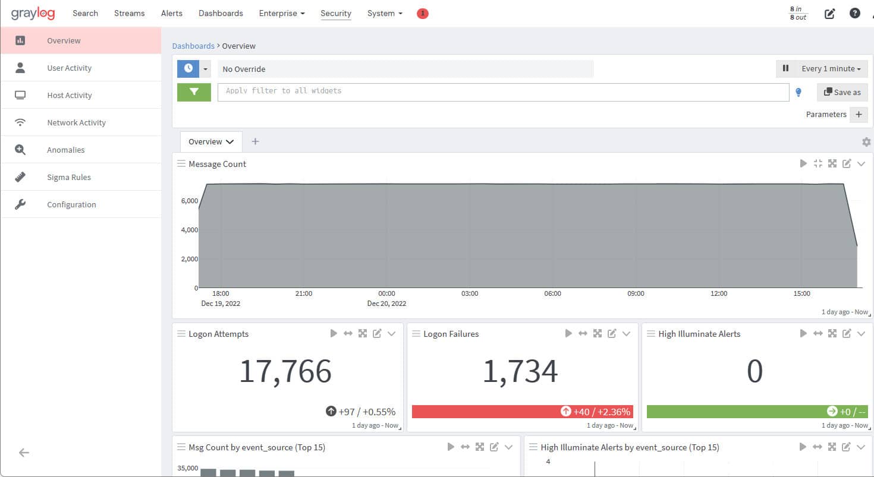Open Dashboards in the top navigation

click(x=221, y=13)
